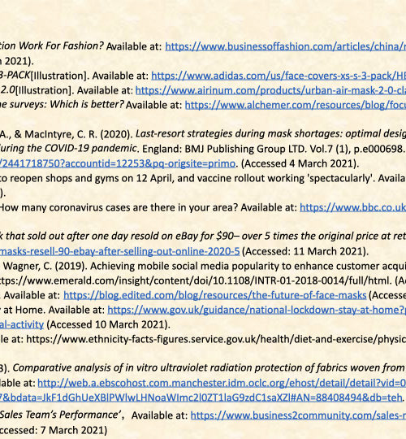Screen dimensions: 406x439
Task: Open the web.a.ebscohost.com manchester link
Action: pos(222,383)
